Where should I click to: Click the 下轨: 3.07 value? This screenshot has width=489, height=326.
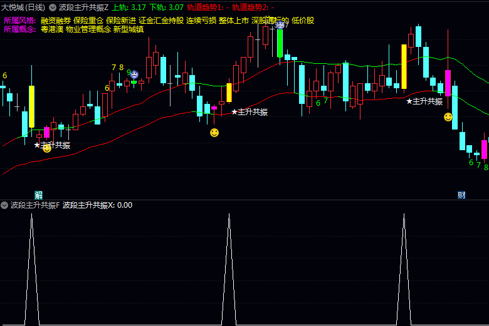coord(166,8)
